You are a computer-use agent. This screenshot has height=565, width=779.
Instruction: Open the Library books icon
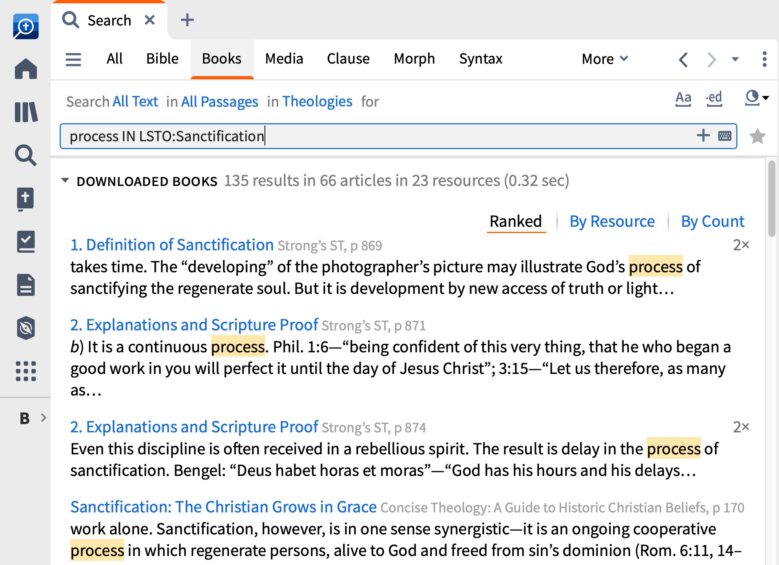click(26, 112)
